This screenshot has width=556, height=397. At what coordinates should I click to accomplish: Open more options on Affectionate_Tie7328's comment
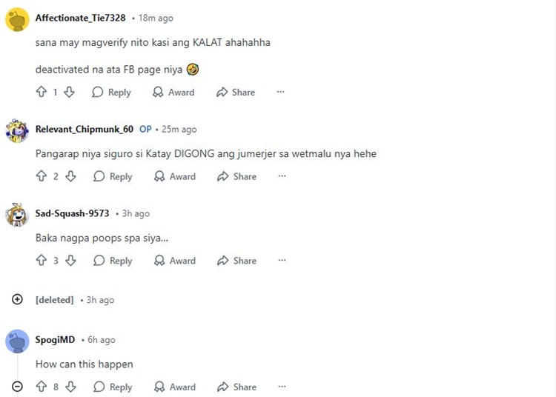pyautogui.click(x=280, y=92)
